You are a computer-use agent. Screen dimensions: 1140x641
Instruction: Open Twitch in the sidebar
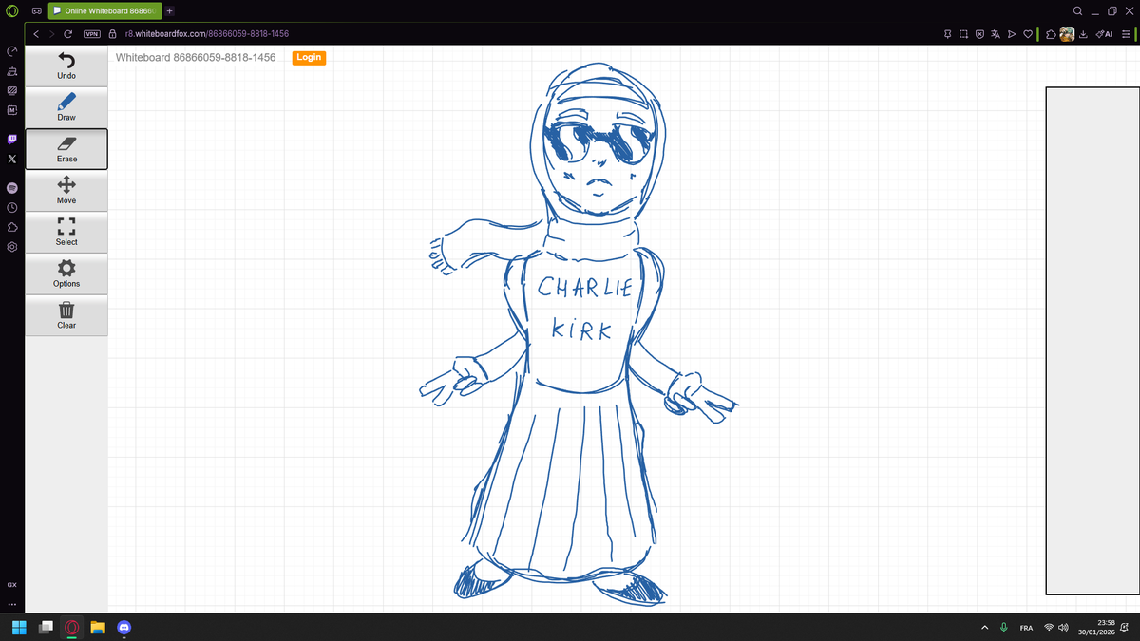[x=11, y=139]
